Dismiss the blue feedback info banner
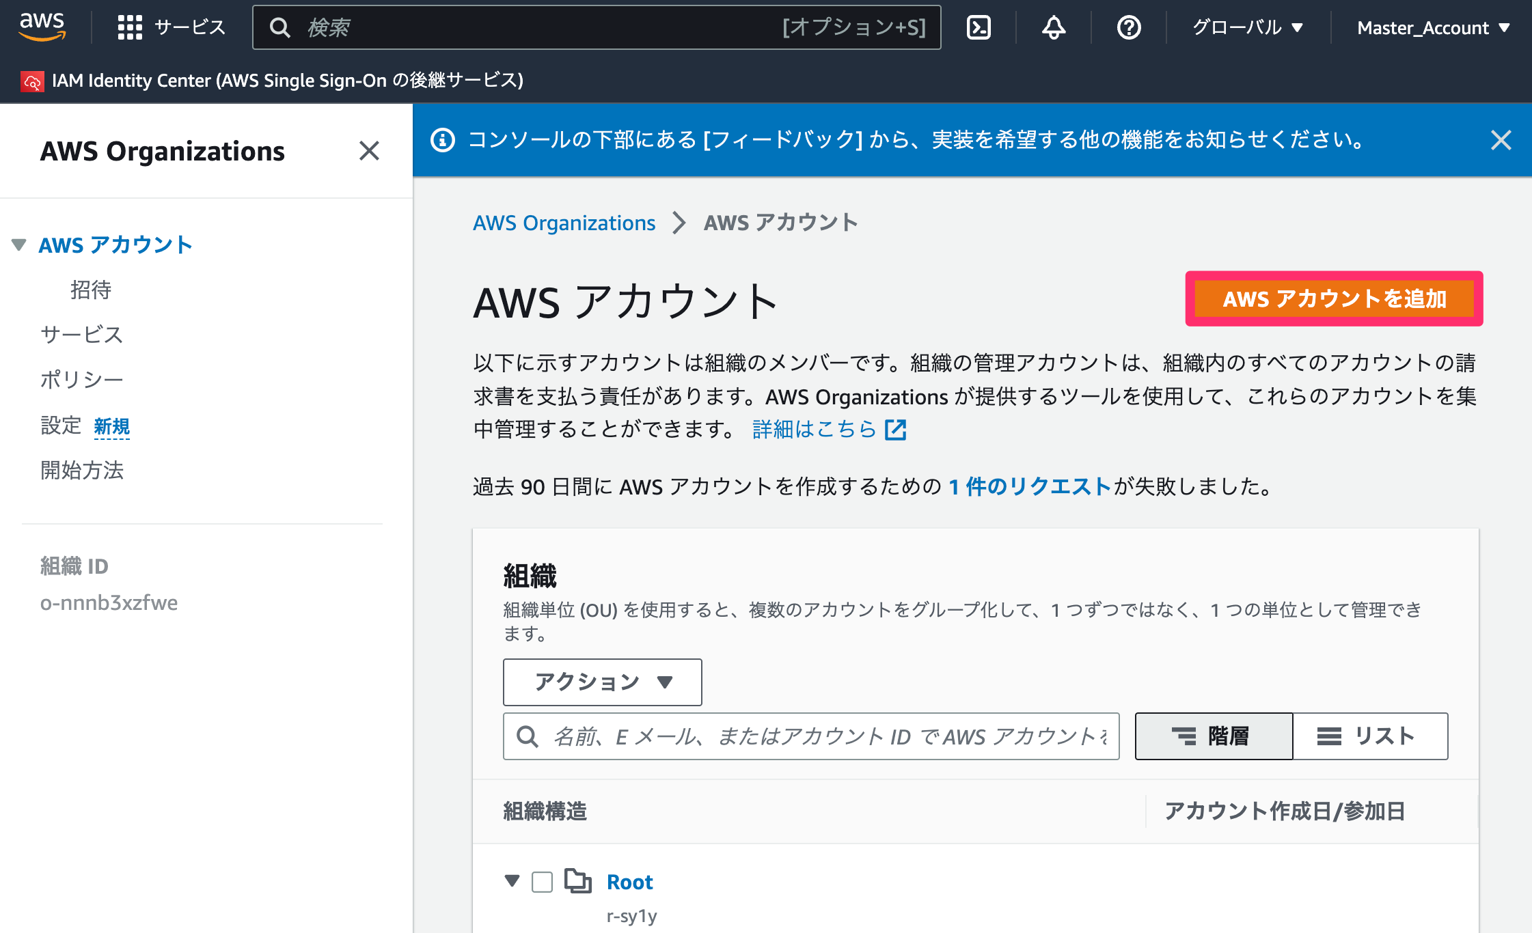The width and height of the screenshot is (1532, 933). 1501,140
